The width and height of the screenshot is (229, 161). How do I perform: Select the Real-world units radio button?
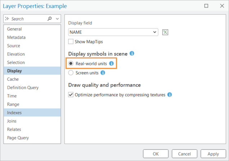tap(71, 63)
